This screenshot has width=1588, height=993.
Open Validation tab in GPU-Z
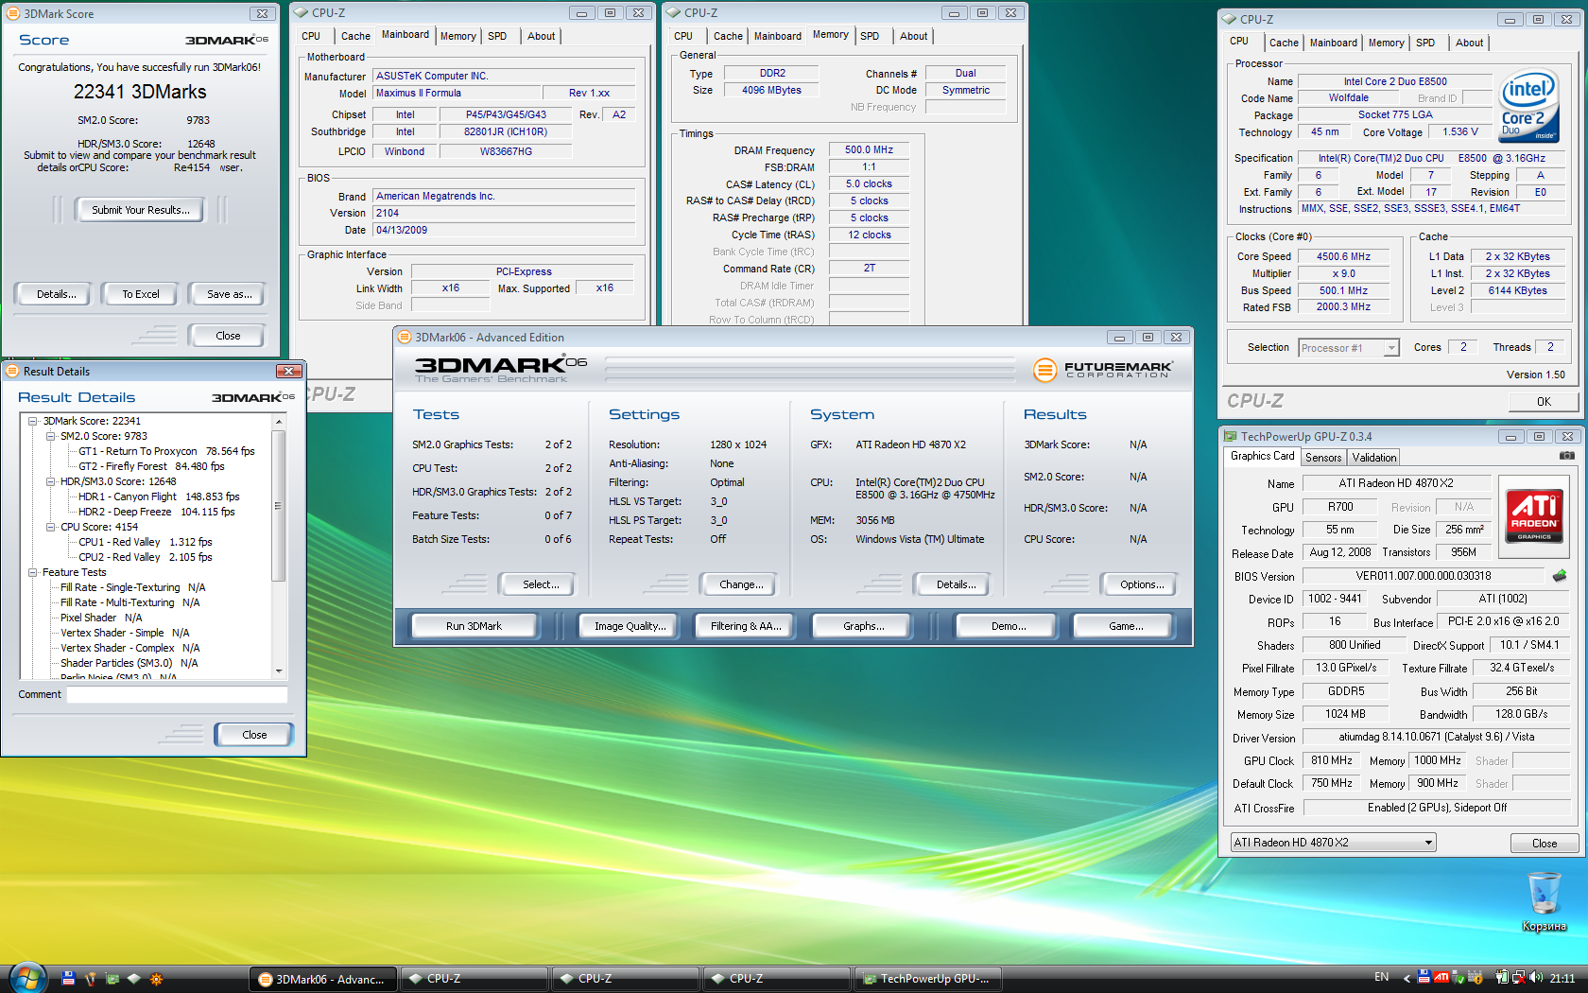[1373, 457]
